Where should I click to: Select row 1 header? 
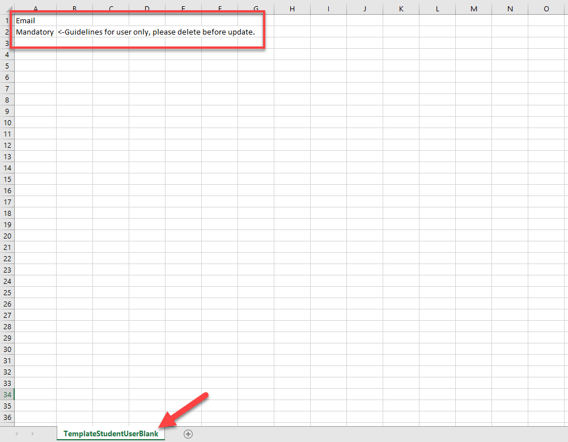(7, 20)
